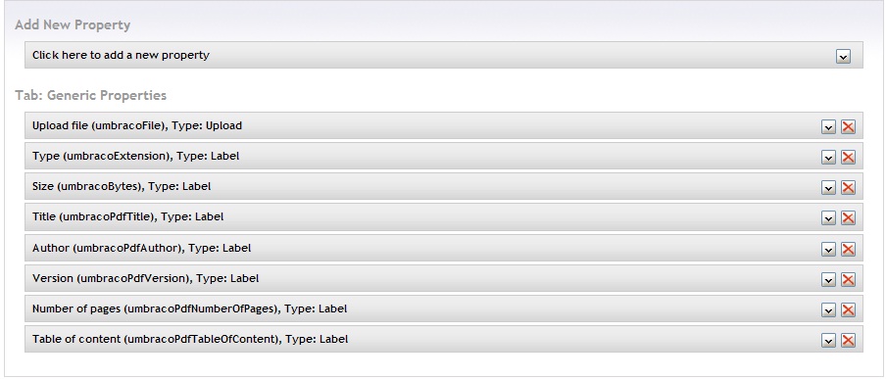Delete the Table of content property
This screenshot has width=887, height=379.
[848, 341]
